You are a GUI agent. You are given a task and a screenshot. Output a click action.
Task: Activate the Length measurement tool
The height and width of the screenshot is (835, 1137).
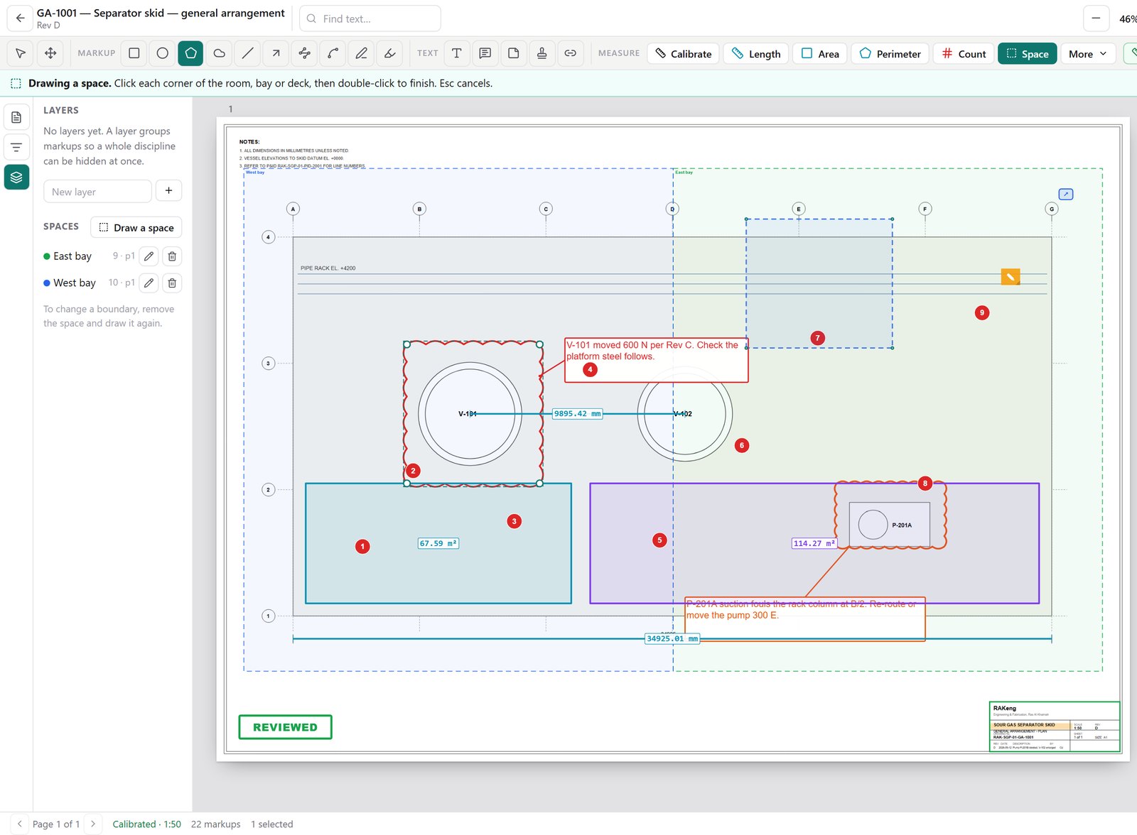[x=756, y=54]
